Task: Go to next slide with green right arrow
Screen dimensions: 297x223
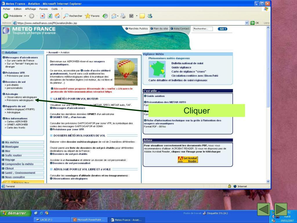Action: point(281,209)
